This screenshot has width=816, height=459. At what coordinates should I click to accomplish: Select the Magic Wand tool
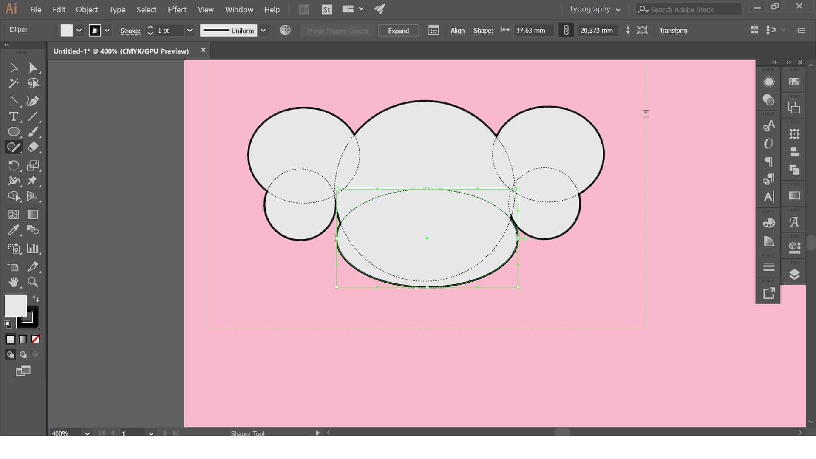14,83
